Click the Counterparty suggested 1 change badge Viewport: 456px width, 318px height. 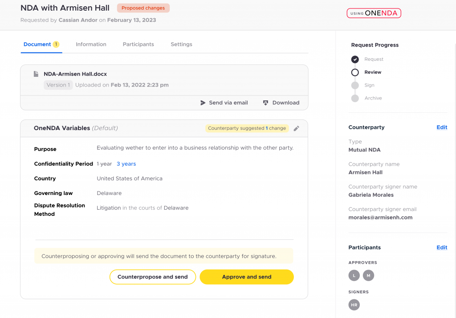point(247,128)
